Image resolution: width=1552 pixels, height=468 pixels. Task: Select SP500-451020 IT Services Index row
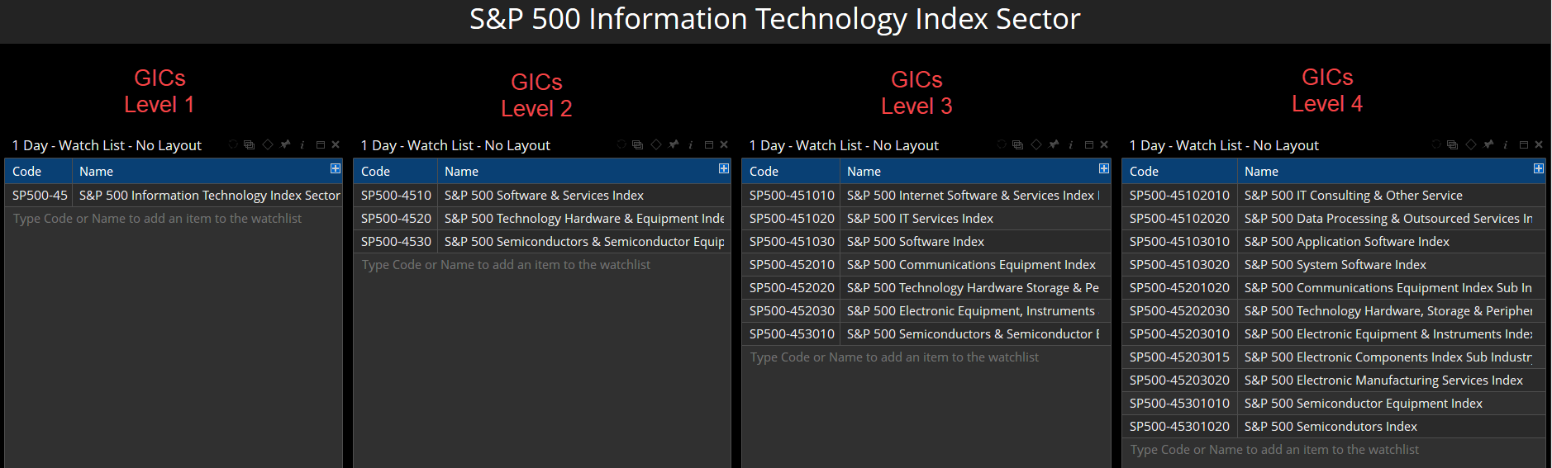click(x=926, y=219)
